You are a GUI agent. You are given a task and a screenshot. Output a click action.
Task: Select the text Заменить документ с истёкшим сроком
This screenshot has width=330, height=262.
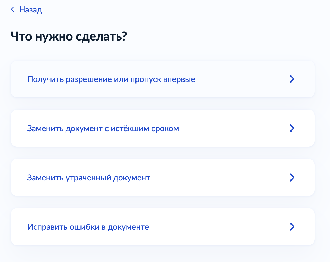tap(103, 128)
